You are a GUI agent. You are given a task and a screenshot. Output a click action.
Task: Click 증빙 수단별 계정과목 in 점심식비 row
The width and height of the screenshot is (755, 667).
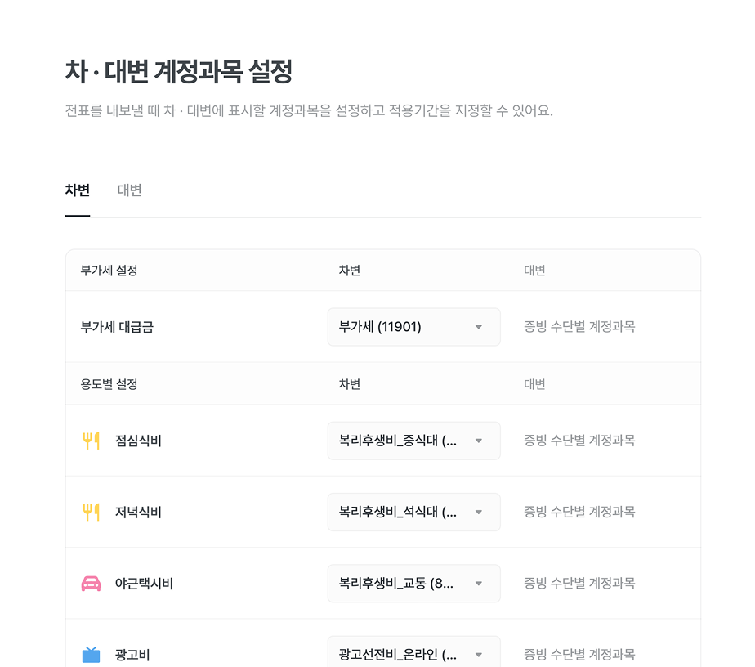(x=579, y=441)
